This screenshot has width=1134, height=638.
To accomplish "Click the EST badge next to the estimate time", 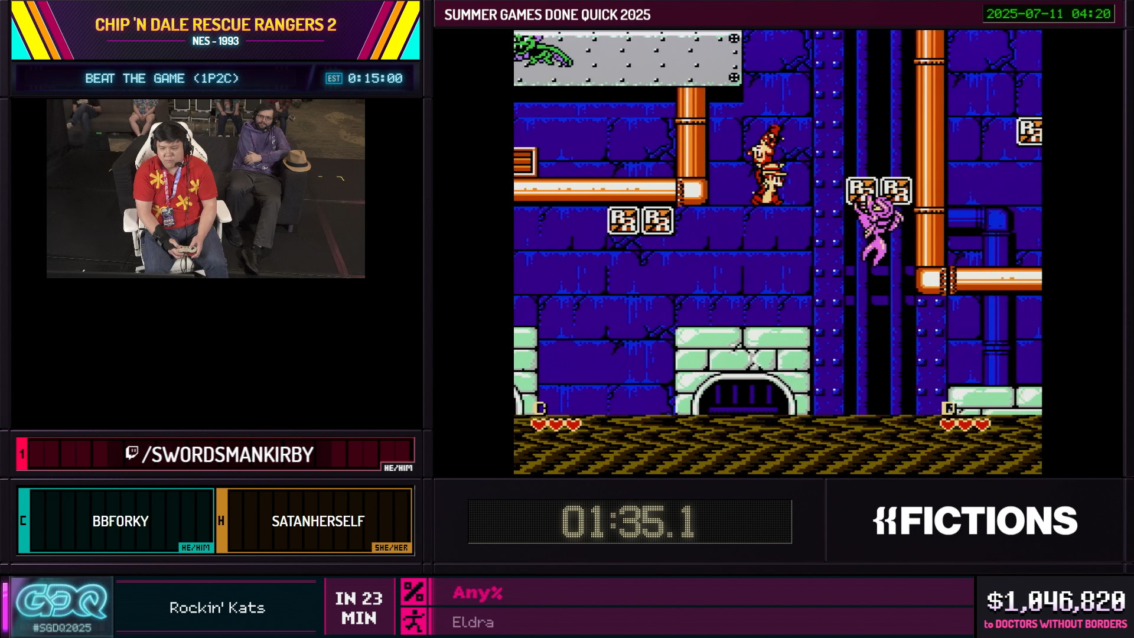I will 334,79.
